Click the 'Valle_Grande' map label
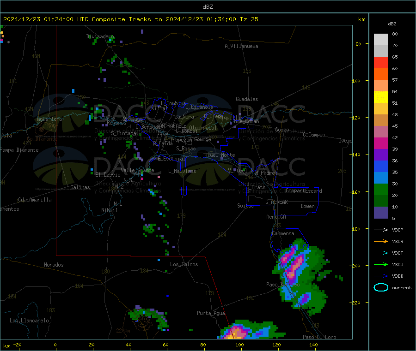 (137, 170)
